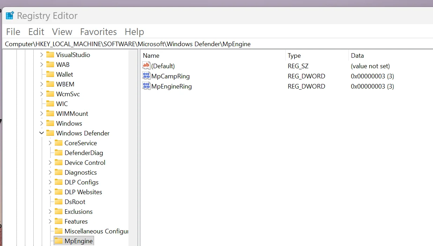Screen dimensions: 433x246
Task: Select the MpEngine tree label
Action: 79,241
